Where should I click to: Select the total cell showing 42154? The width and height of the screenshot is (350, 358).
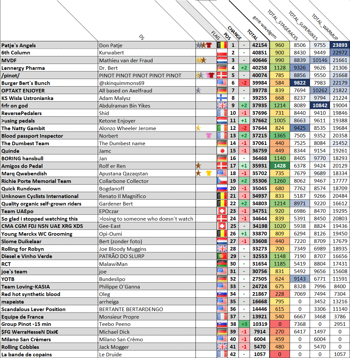[259, 45]
